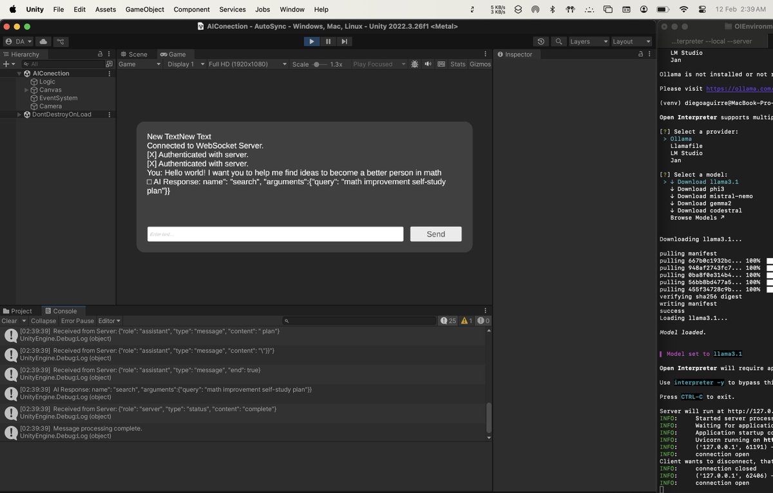
Task: Expand the Canvas object arrow
Action: pos(26,90)
